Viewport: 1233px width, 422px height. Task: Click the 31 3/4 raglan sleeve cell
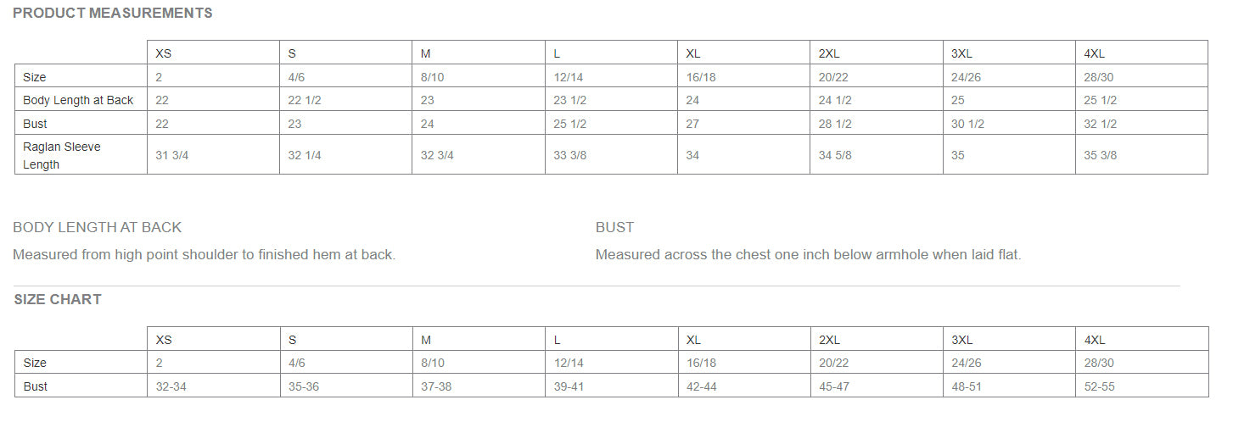[172, 156]
